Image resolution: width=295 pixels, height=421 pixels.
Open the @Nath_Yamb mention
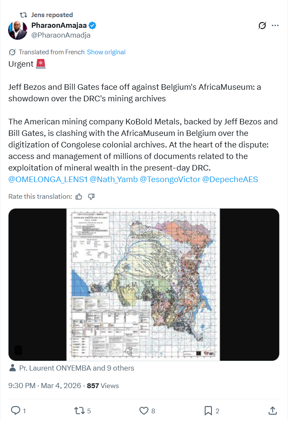[114, 179]
